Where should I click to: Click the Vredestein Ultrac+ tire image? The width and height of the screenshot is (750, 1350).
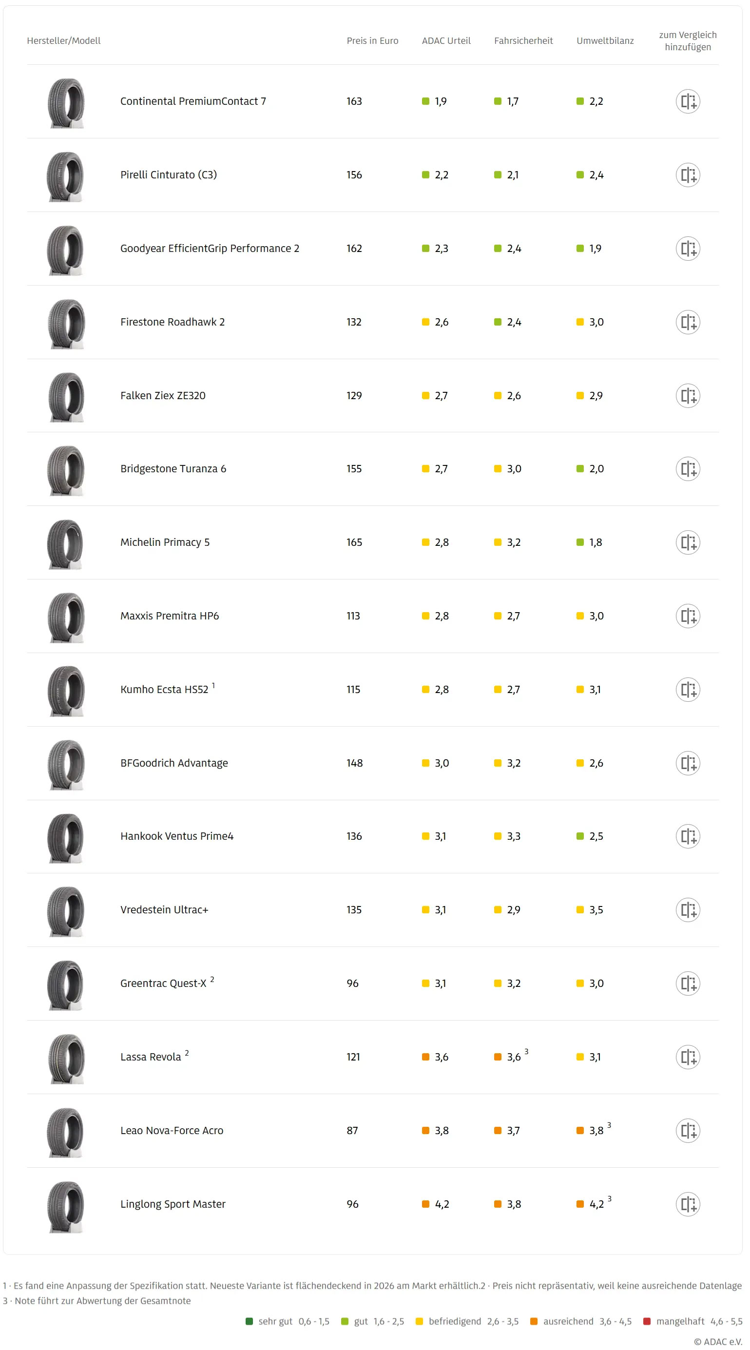tap(65, 911)
